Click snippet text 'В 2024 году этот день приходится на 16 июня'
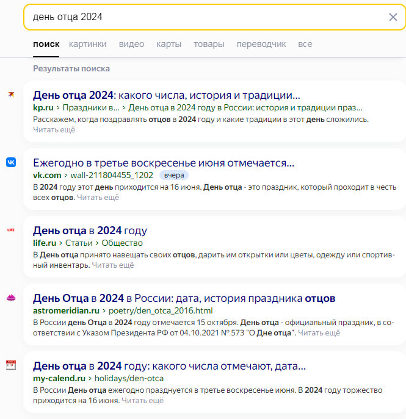 117,187
